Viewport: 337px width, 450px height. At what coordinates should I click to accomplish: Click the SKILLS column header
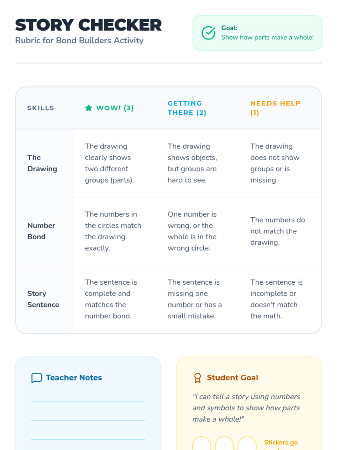coord(41,108)
